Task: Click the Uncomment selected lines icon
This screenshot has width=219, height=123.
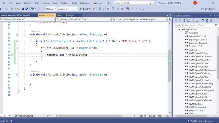Action: [122, 9]
